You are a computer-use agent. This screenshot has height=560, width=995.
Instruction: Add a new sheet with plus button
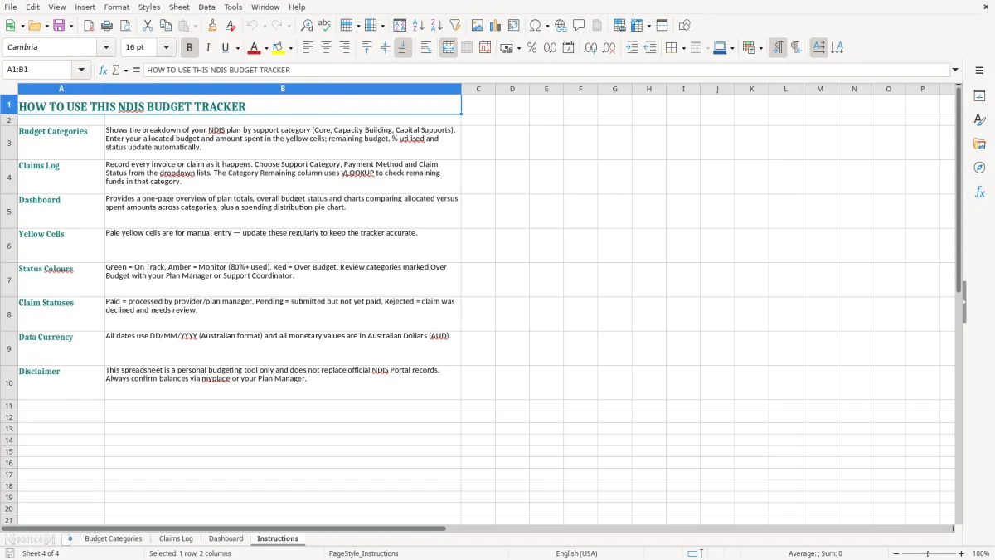pyautogui.click(x=70, y=539)
